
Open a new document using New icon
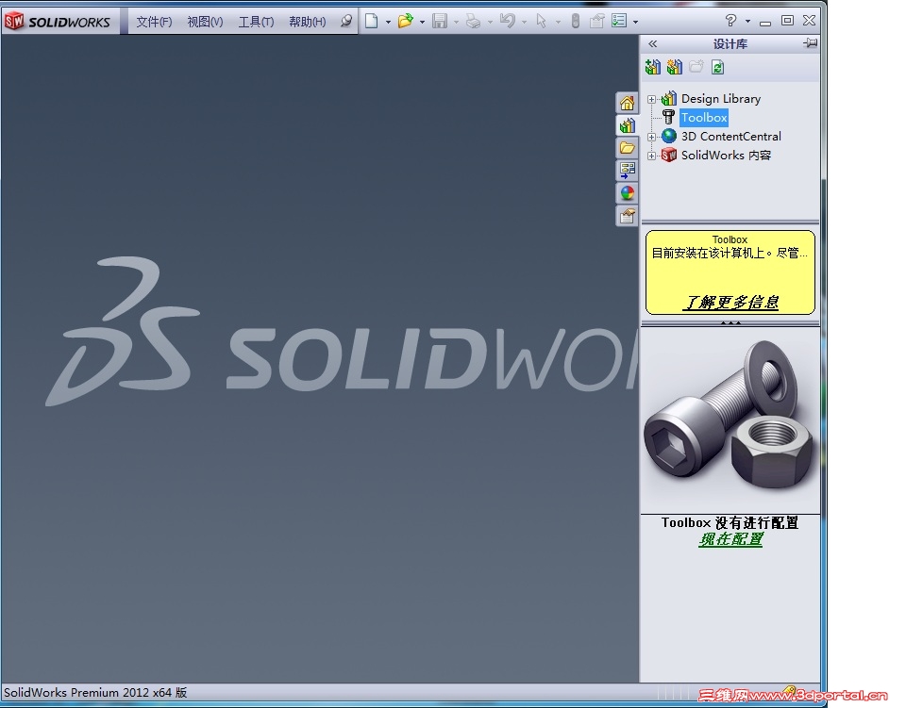(373, 20)
